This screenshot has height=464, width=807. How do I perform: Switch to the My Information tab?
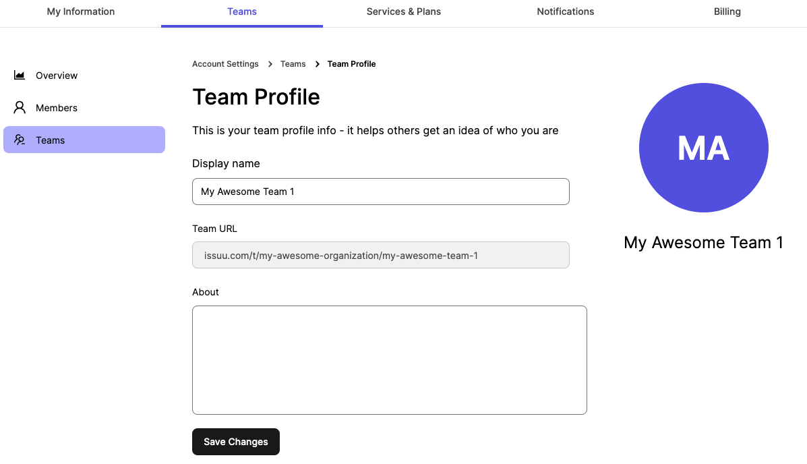(80, 11)
